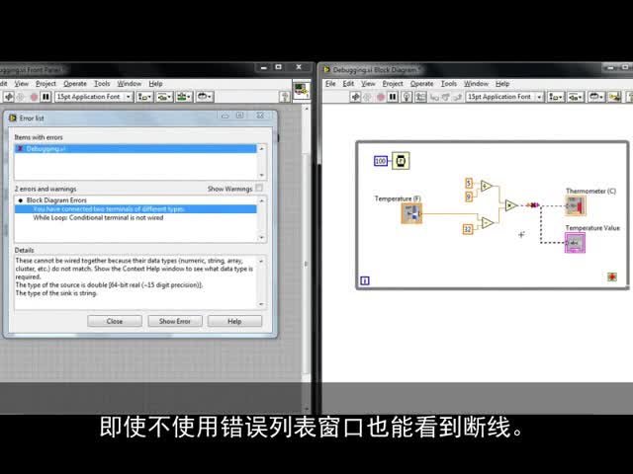This screenshot has height=474, width=633.
Task: Click Pause button in Block Diagram toolbar
Action: pyautogui.click(x=393, y=97)
